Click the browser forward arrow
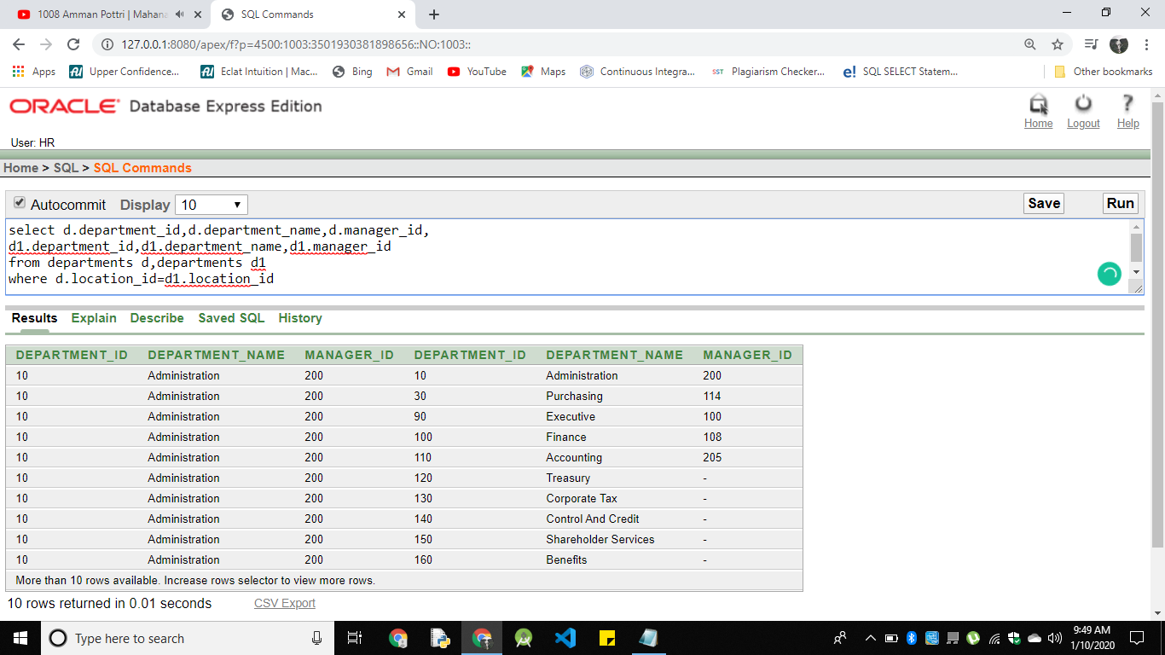The height and width of the screenshot is (655, 1165). 46,44
